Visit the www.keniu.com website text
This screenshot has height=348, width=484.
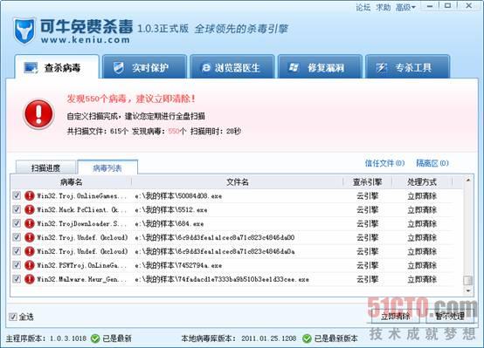[86, 40]
